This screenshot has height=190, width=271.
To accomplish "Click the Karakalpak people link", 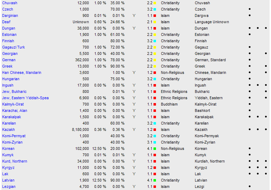I will 12,117.
